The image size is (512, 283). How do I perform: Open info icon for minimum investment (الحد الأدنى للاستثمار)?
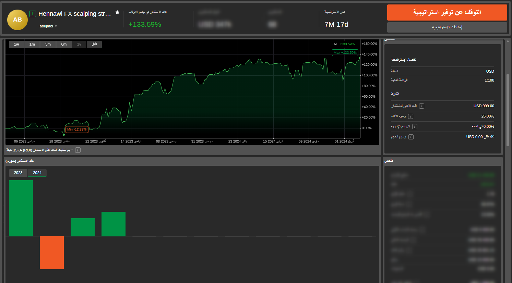(x=422, y=106)
